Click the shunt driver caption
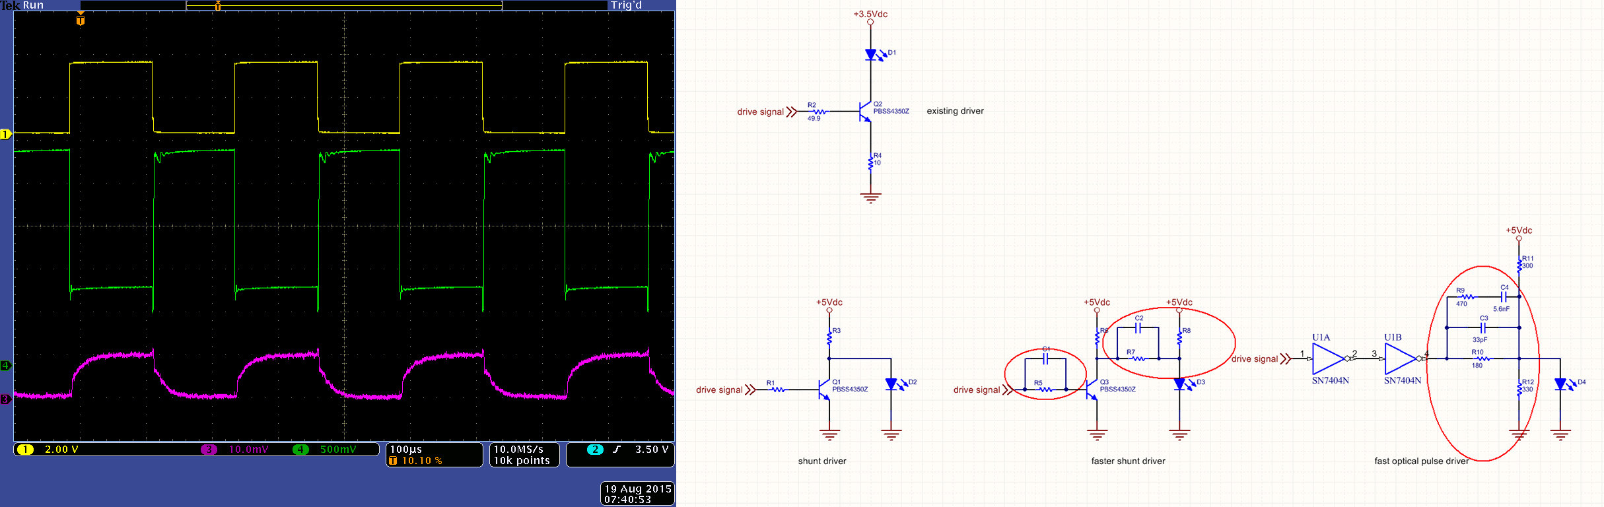The height and width of the screenshot is (507, 1604). pos(822,461)
